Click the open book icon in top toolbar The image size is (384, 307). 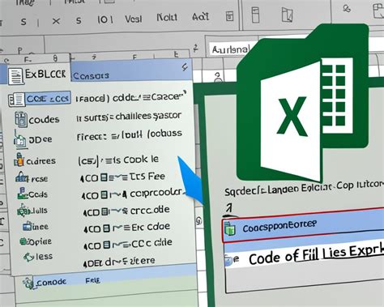(287, 15)
